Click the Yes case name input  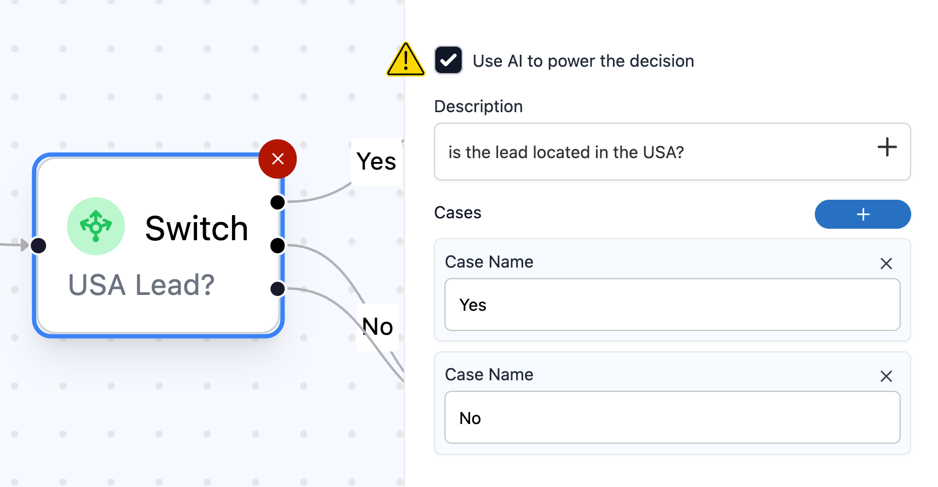pyautogui.click(x=672, y=305)
